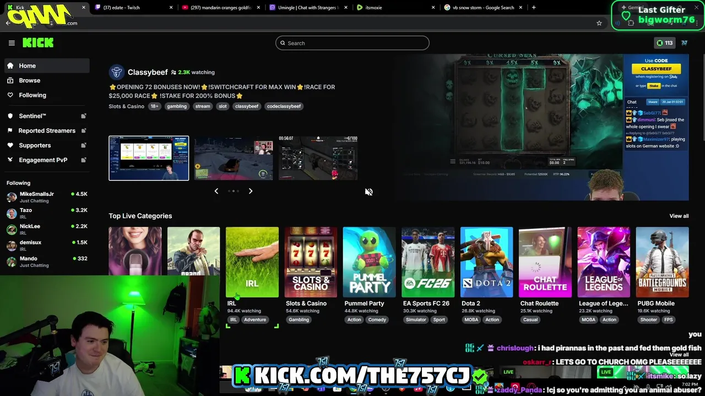This screenshot has width=705, height=396.
Task: Open the IRL category card
Action: [252, 262]
